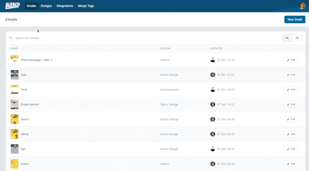Create a New Email
The width and height of the screenshot is (309, 171).
294,19
